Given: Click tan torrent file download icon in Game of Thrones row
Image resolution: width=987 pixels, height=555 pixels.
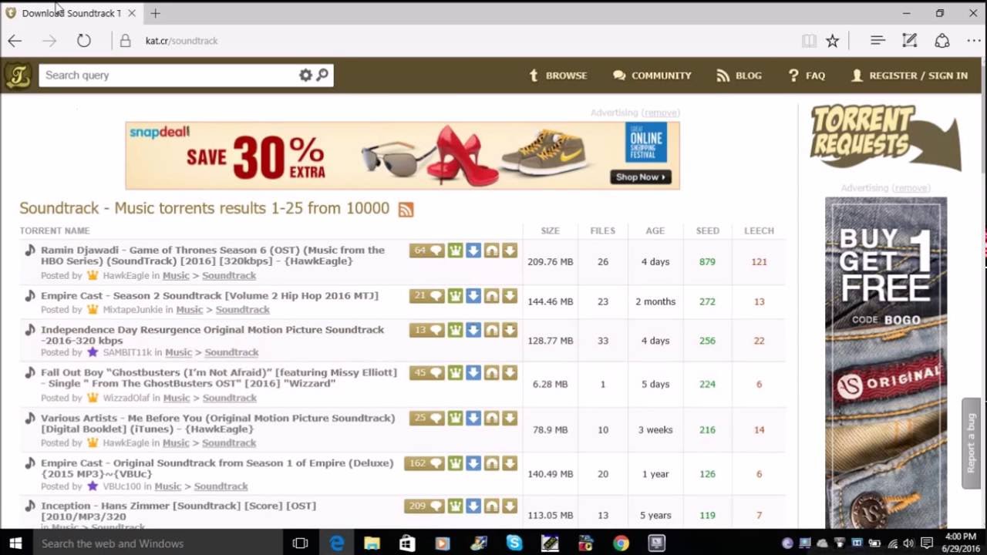Looking at the screenshot, I should click(510, 251).
